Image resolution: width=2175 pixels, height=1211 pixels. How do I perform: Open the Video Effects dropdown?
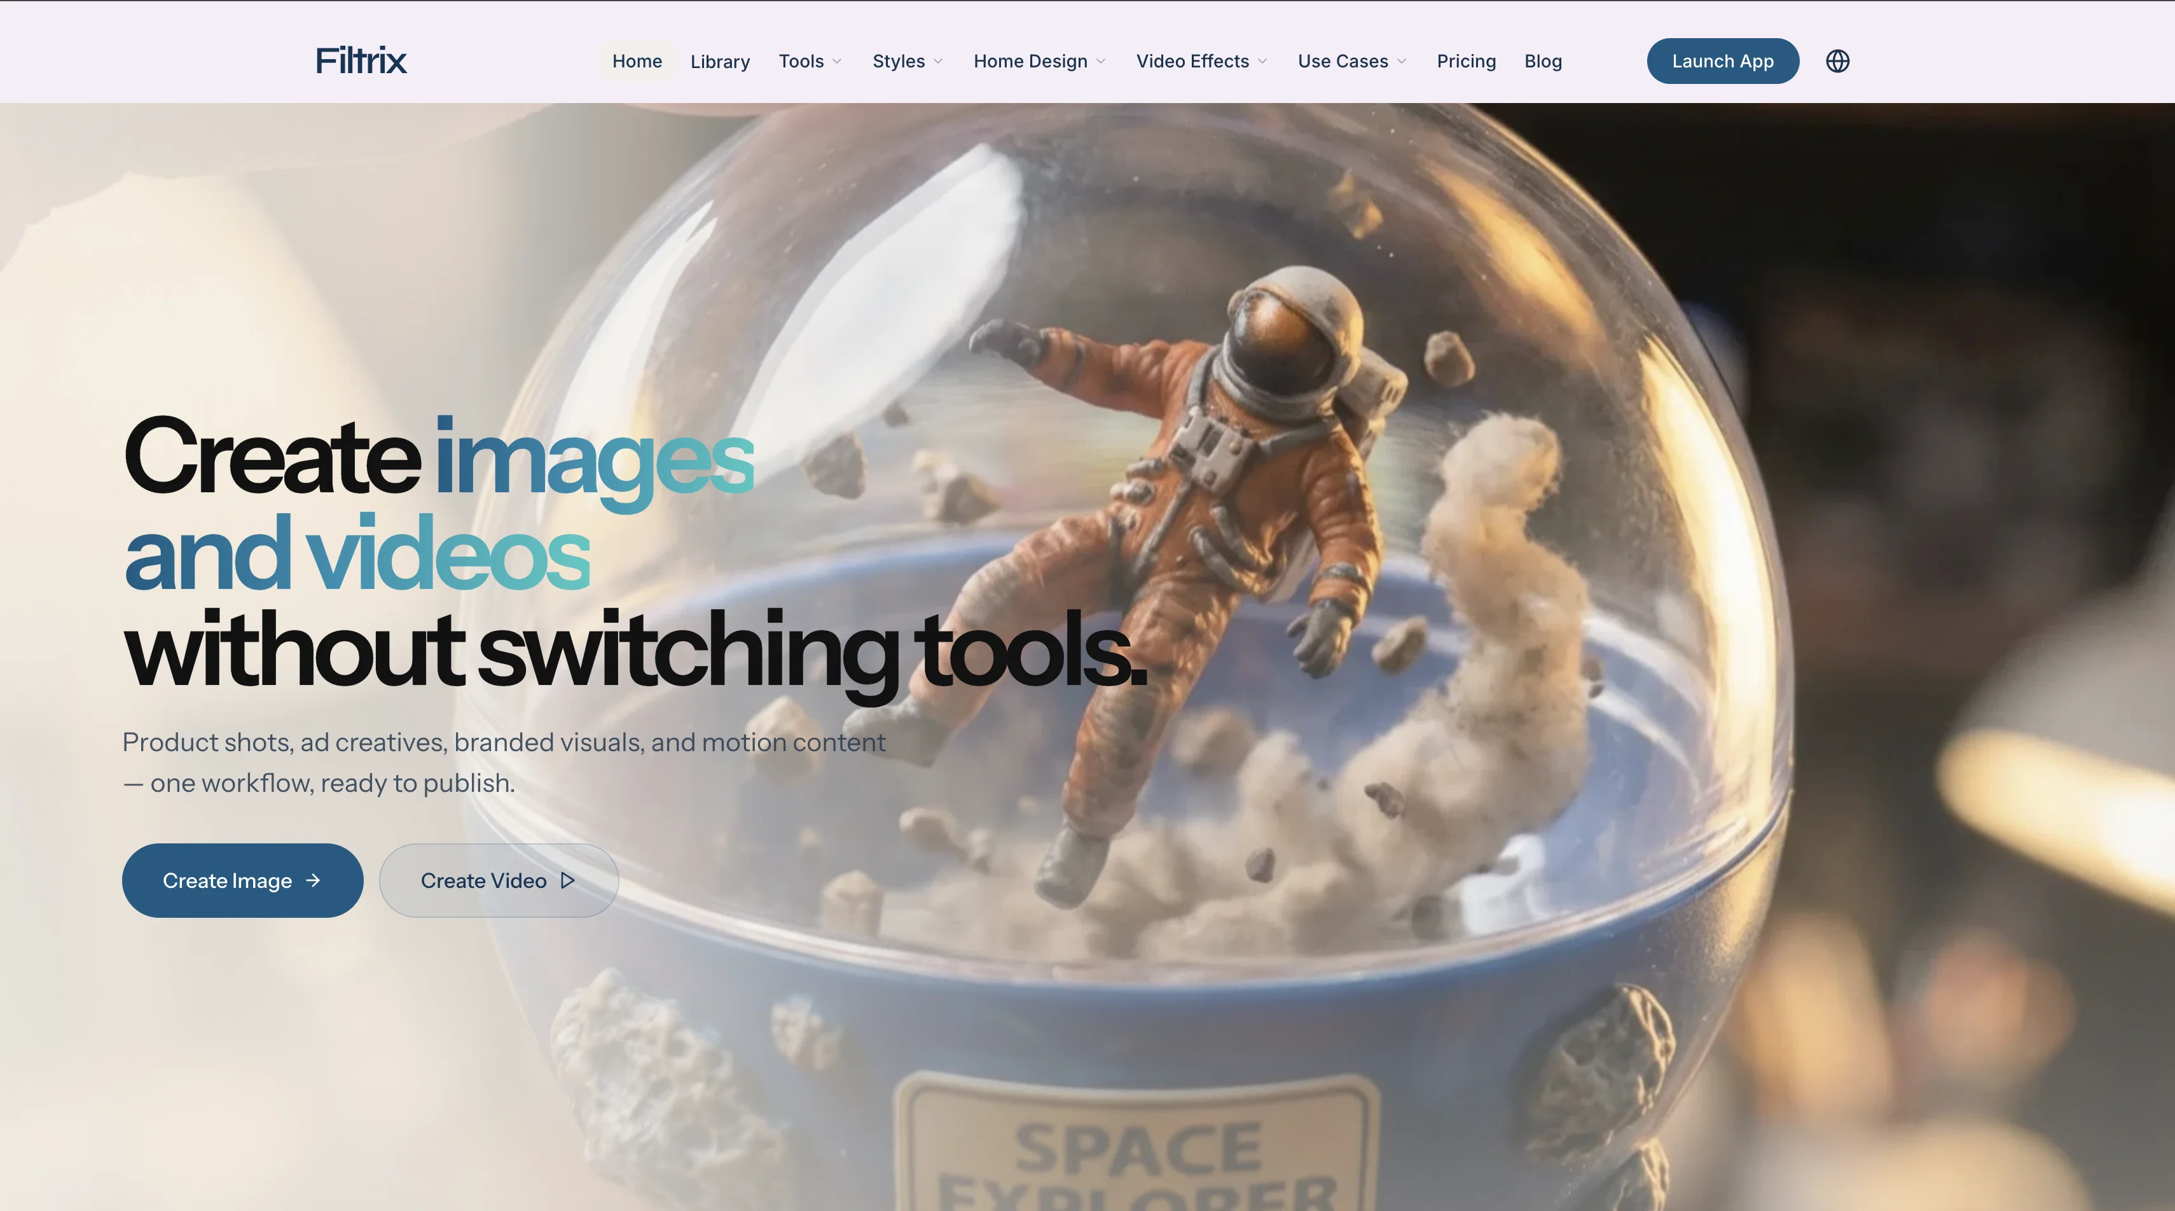(x=1201, y=61)
